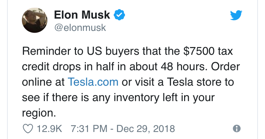Viewport: 265px width, 139px height.
Task: Click the final word 'region.' in tweet
Action: click(39, 113)
